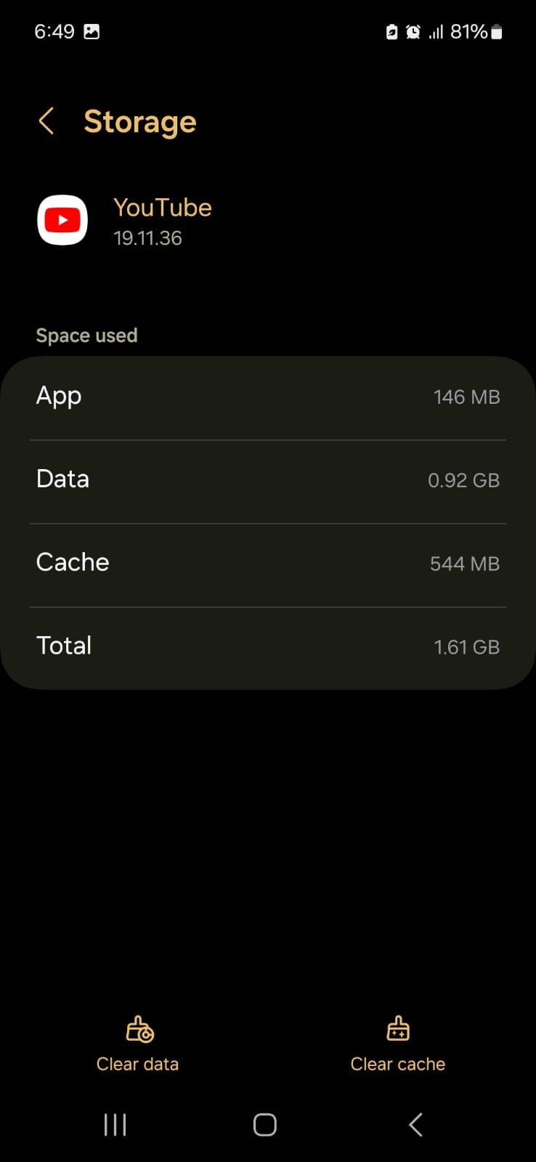The width and height of the screenshot is (536, 1162).
Task: Tap the 1.61 GB total size value
Action: point(466,647)
